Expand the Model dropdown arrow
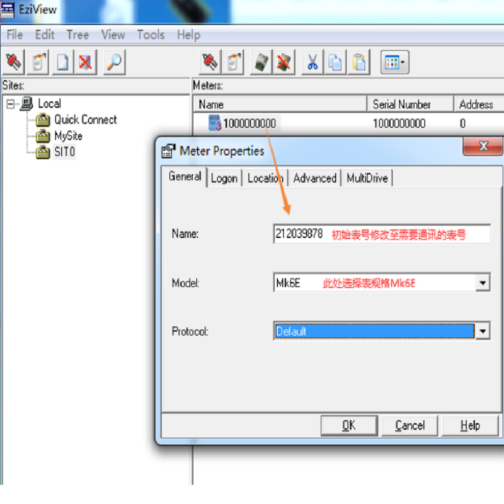This screenshot has width=504, height=504. [x=483, y=283]
